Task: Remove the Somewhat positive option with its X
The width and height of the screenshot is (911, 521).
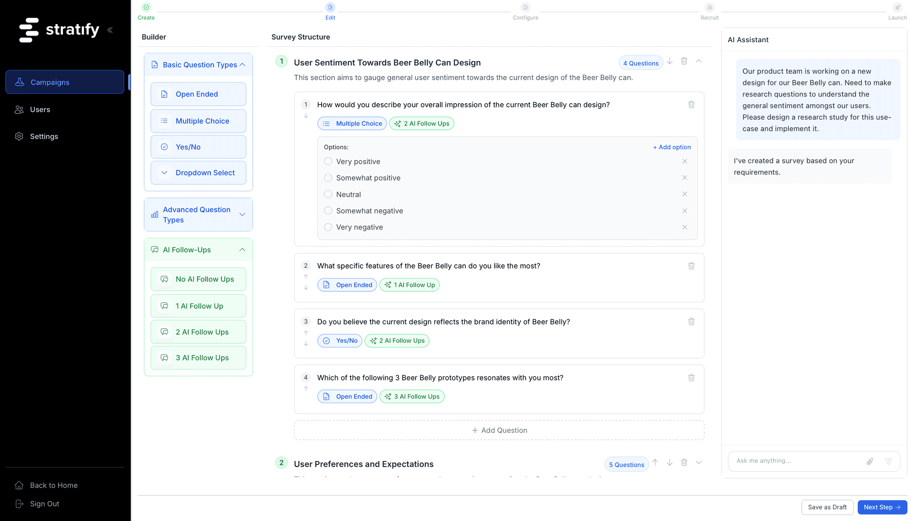Action: tap(685, 178)
